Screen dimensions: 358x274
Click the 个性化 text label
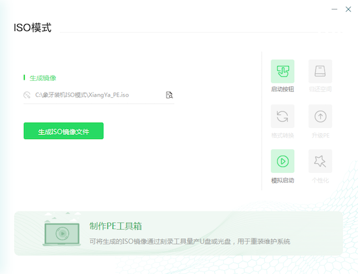click(x=320, y=180)
